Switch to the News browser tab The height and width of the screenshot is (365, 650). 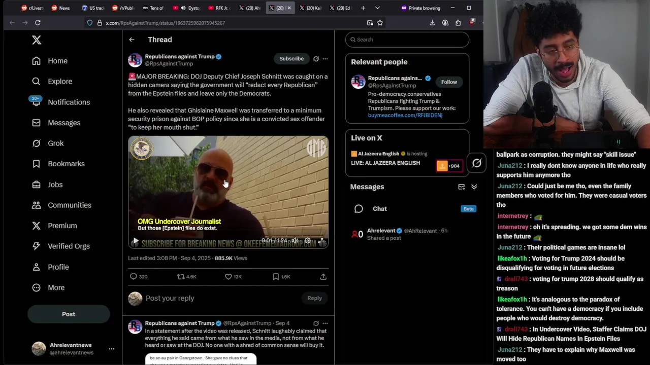(60, 8)
